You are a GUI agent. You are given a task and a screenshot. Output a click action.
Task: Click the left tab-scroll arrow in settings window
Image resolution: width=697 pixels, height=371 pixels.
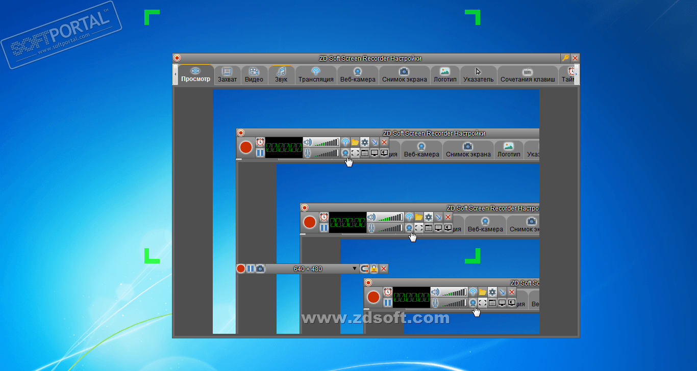pos(176,74)
